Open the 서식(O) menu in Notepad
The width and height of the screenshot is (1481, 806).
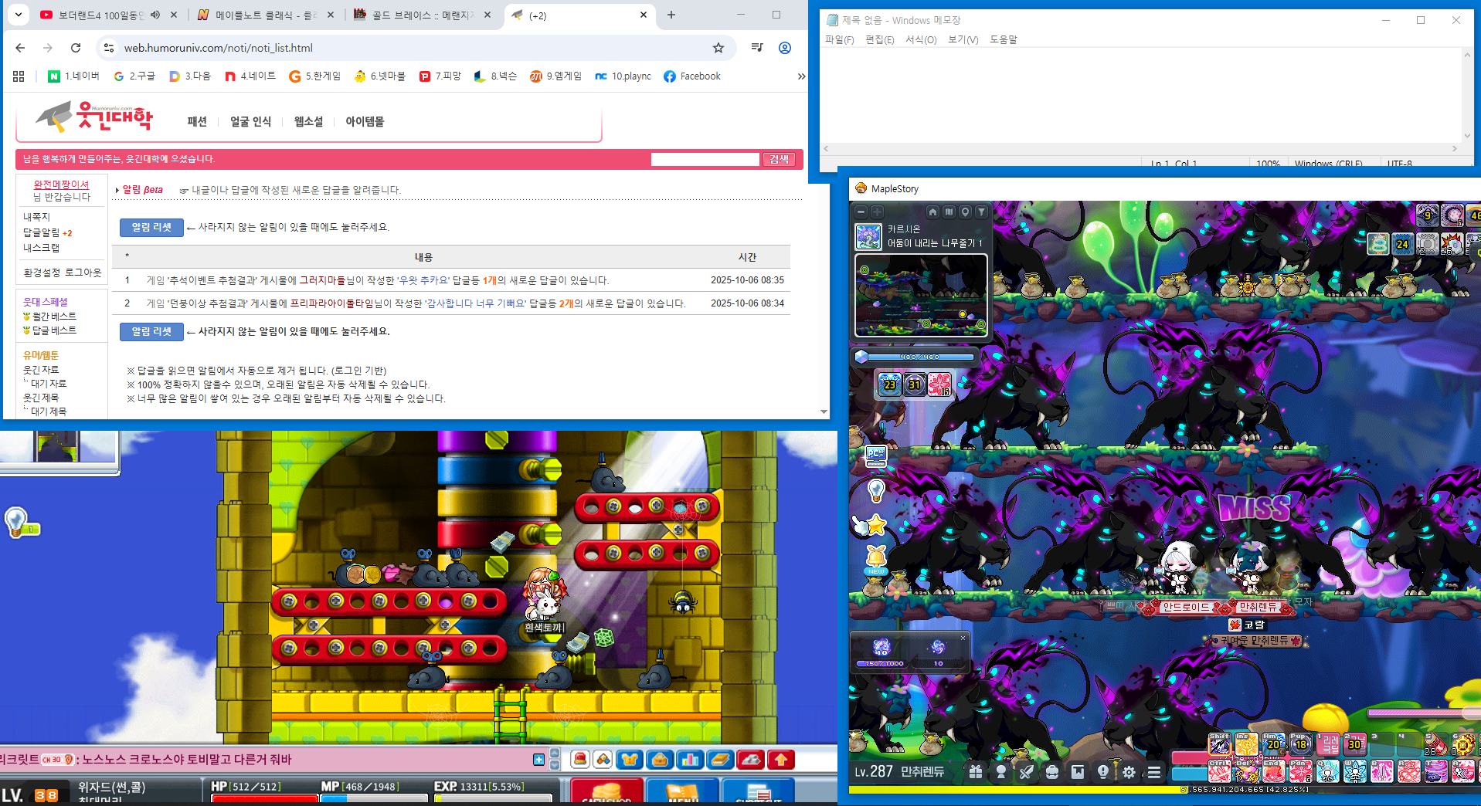tap(920, 39)
